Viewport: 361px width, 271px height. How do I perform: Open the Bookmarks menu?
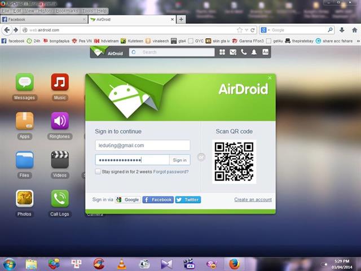[67, 11]
